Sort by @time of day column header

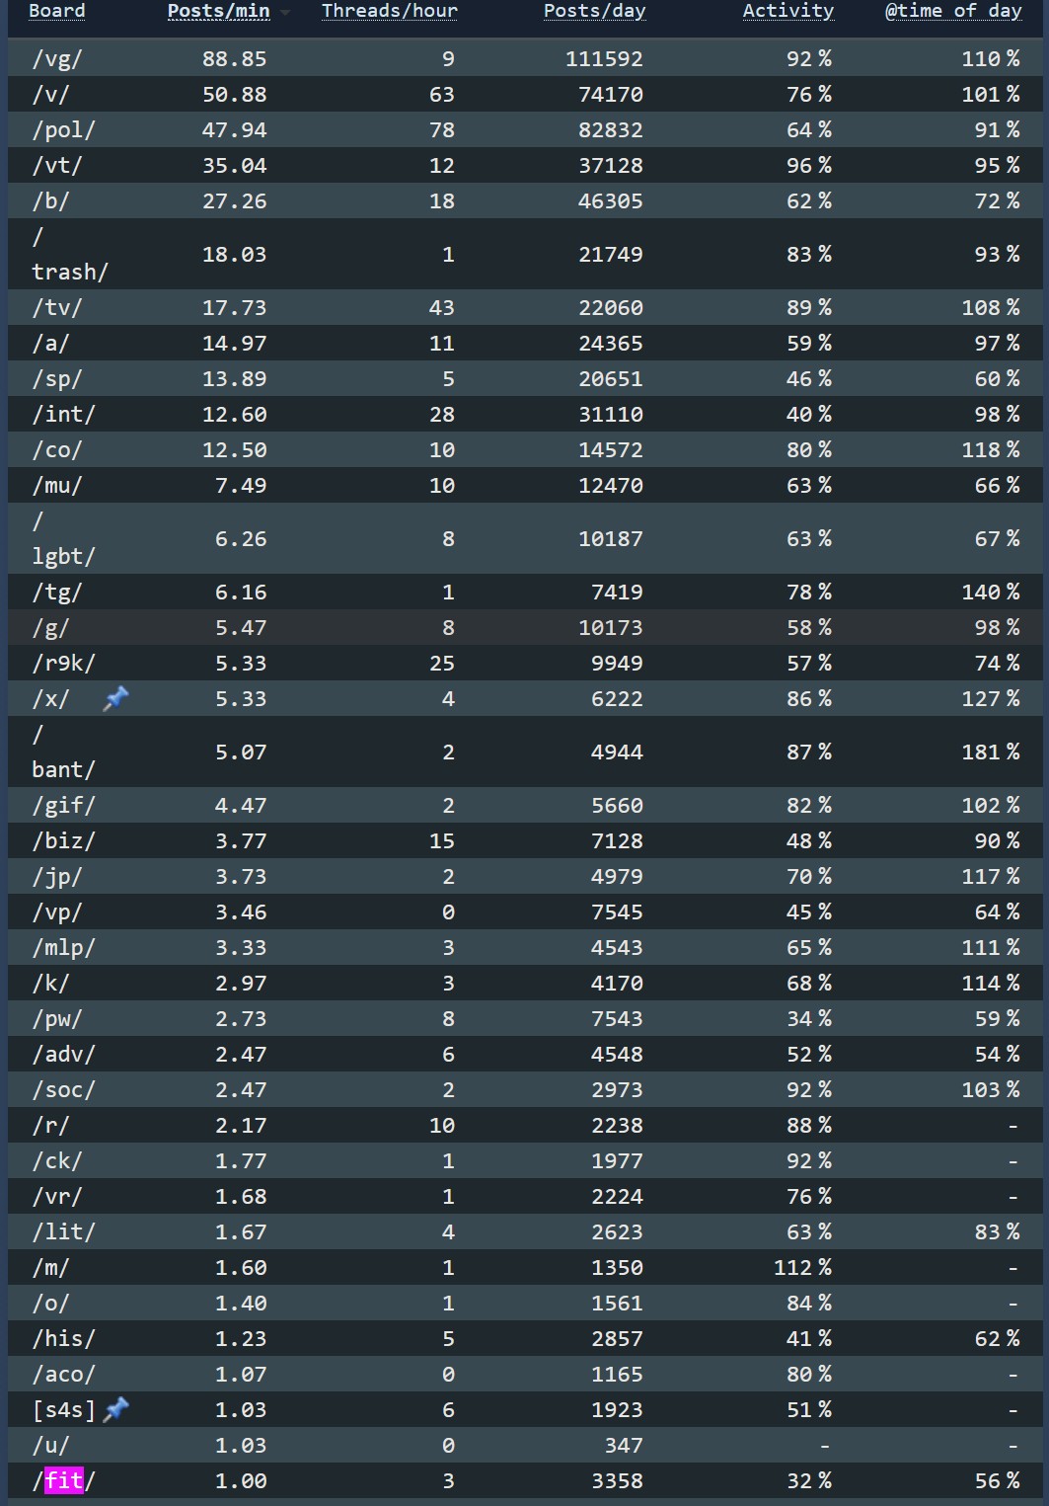tap(952, 11)
